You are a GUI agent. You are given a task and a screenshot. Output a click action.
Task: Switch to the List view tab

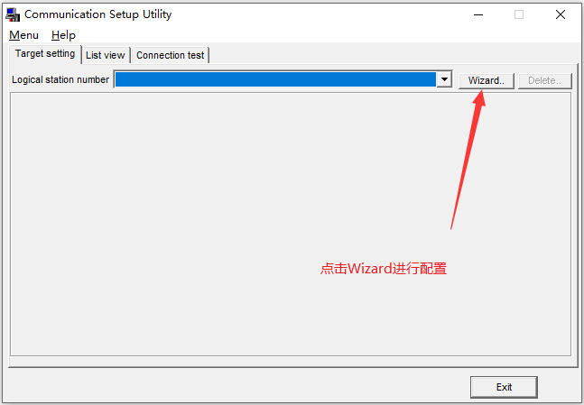click(x=106, y=55)
